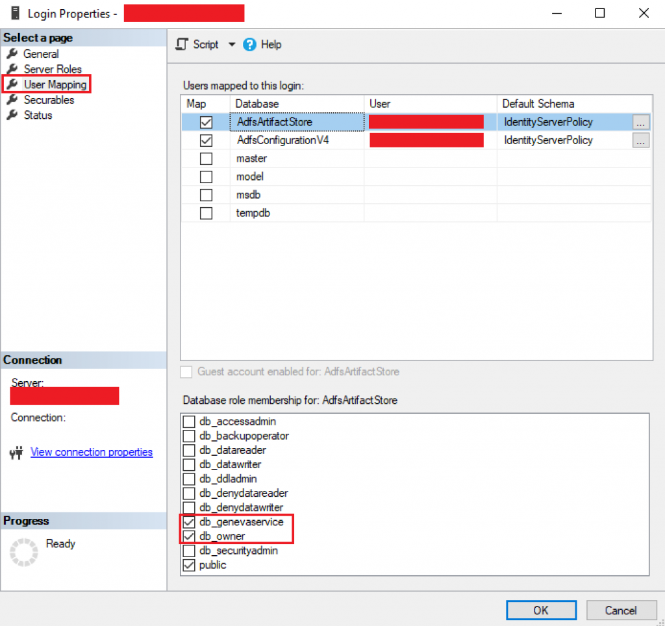Click View connection properties link

tap(92, 452)
